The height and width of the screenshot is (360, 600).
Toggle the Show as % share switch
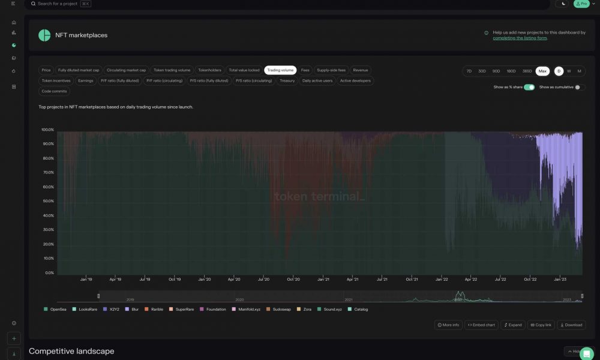pos(529,87)
